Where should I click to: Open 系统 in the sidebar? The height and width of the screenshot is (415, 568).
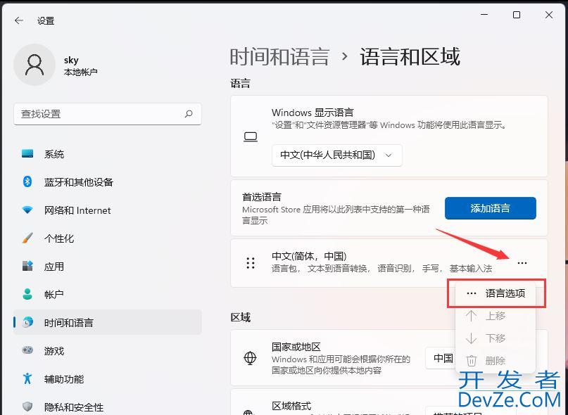pos(107,154)
